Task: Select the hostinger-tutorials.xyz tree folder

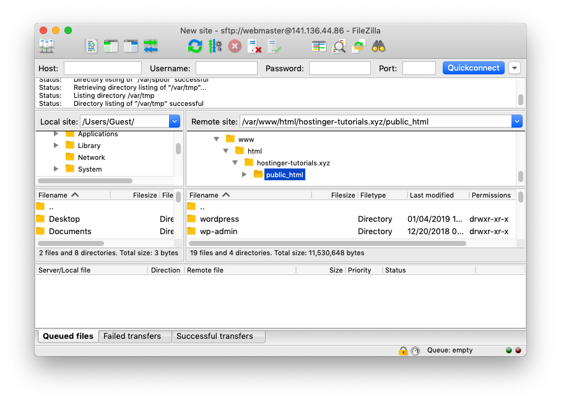Action: click(294, 163)
